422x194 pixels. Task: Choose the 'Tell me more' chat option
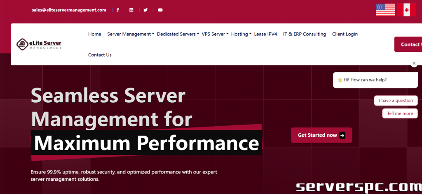point(400,113)
